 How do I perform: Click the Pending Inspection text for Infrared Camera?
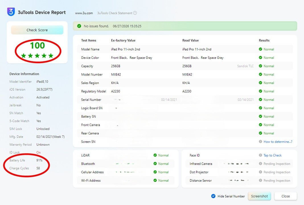pyautogui.click(x=277, y=164)
